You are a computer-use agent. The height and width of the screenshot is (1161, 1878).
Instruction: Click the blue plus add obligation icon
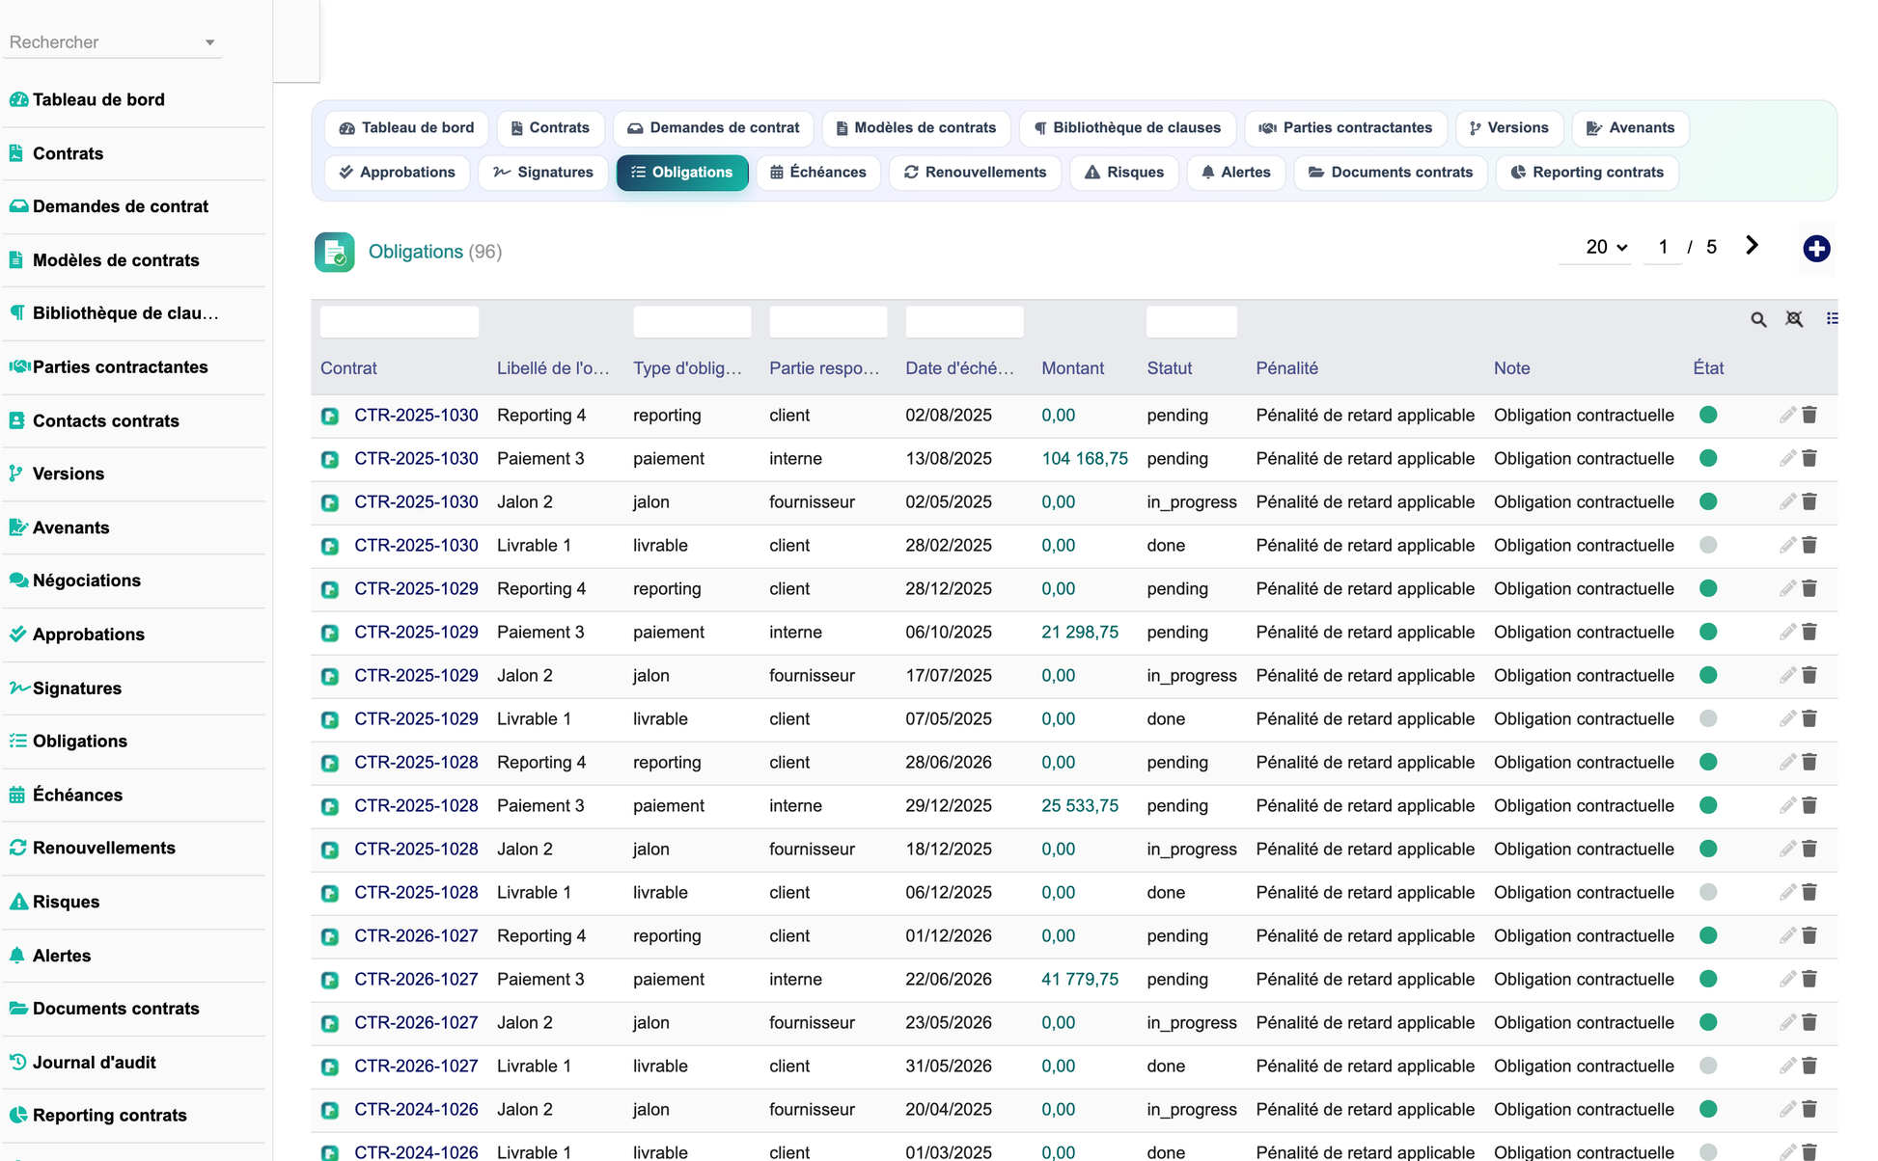tap(1816, 249)
